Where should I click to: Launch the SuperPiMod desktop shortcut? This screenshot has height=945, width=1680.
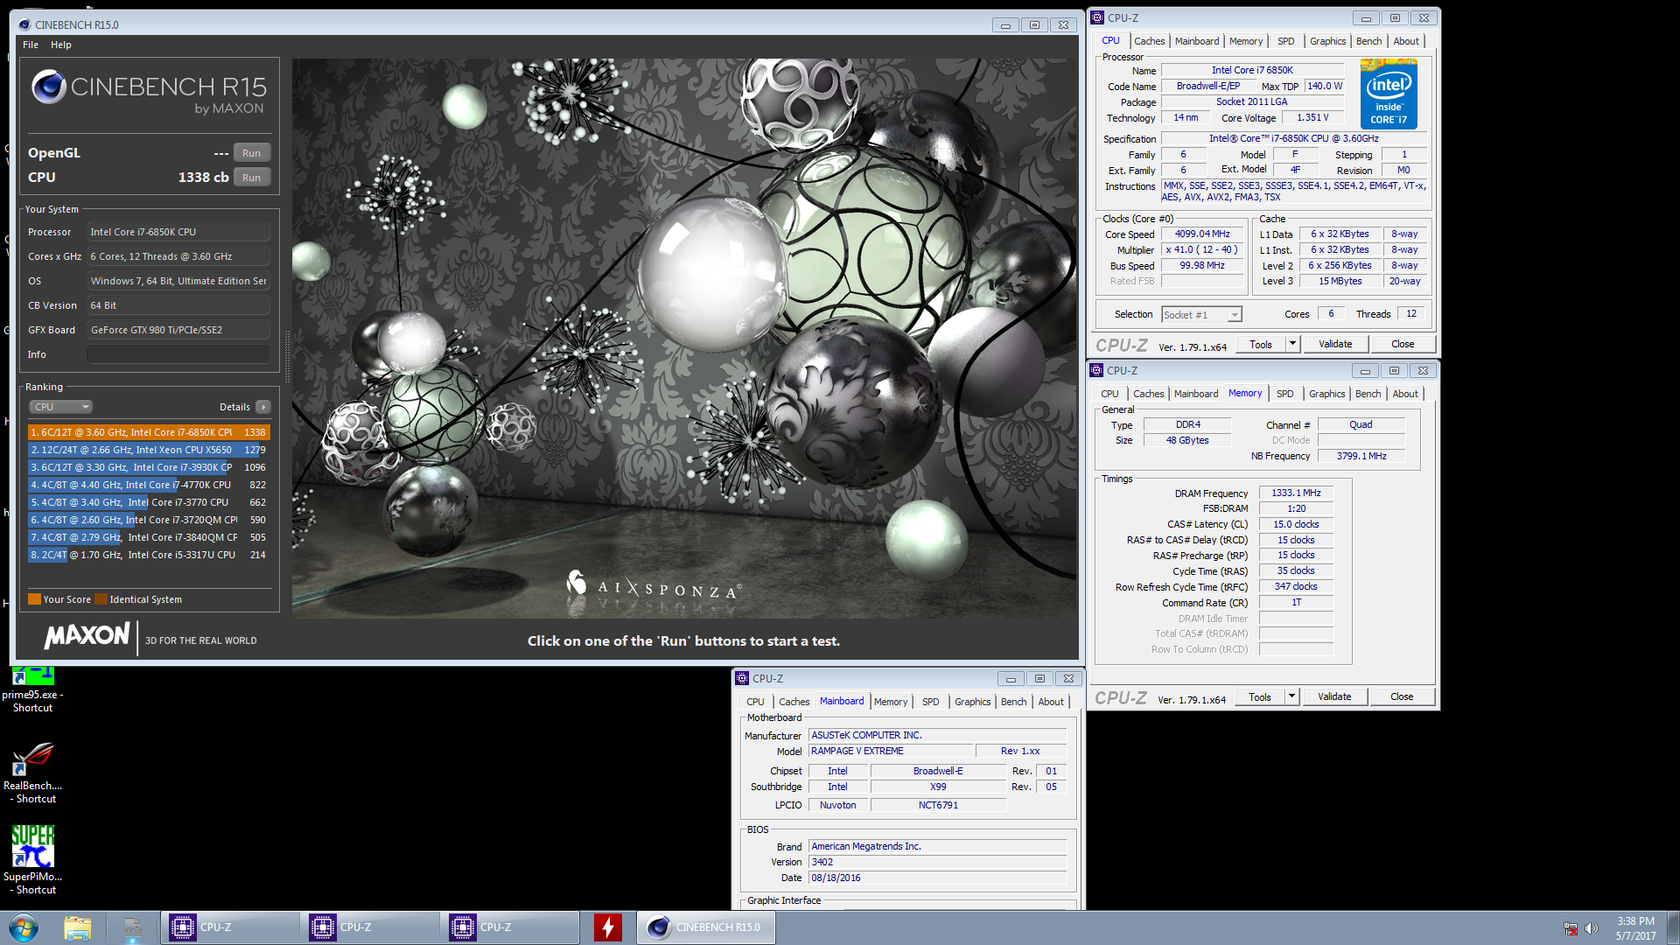33,861
